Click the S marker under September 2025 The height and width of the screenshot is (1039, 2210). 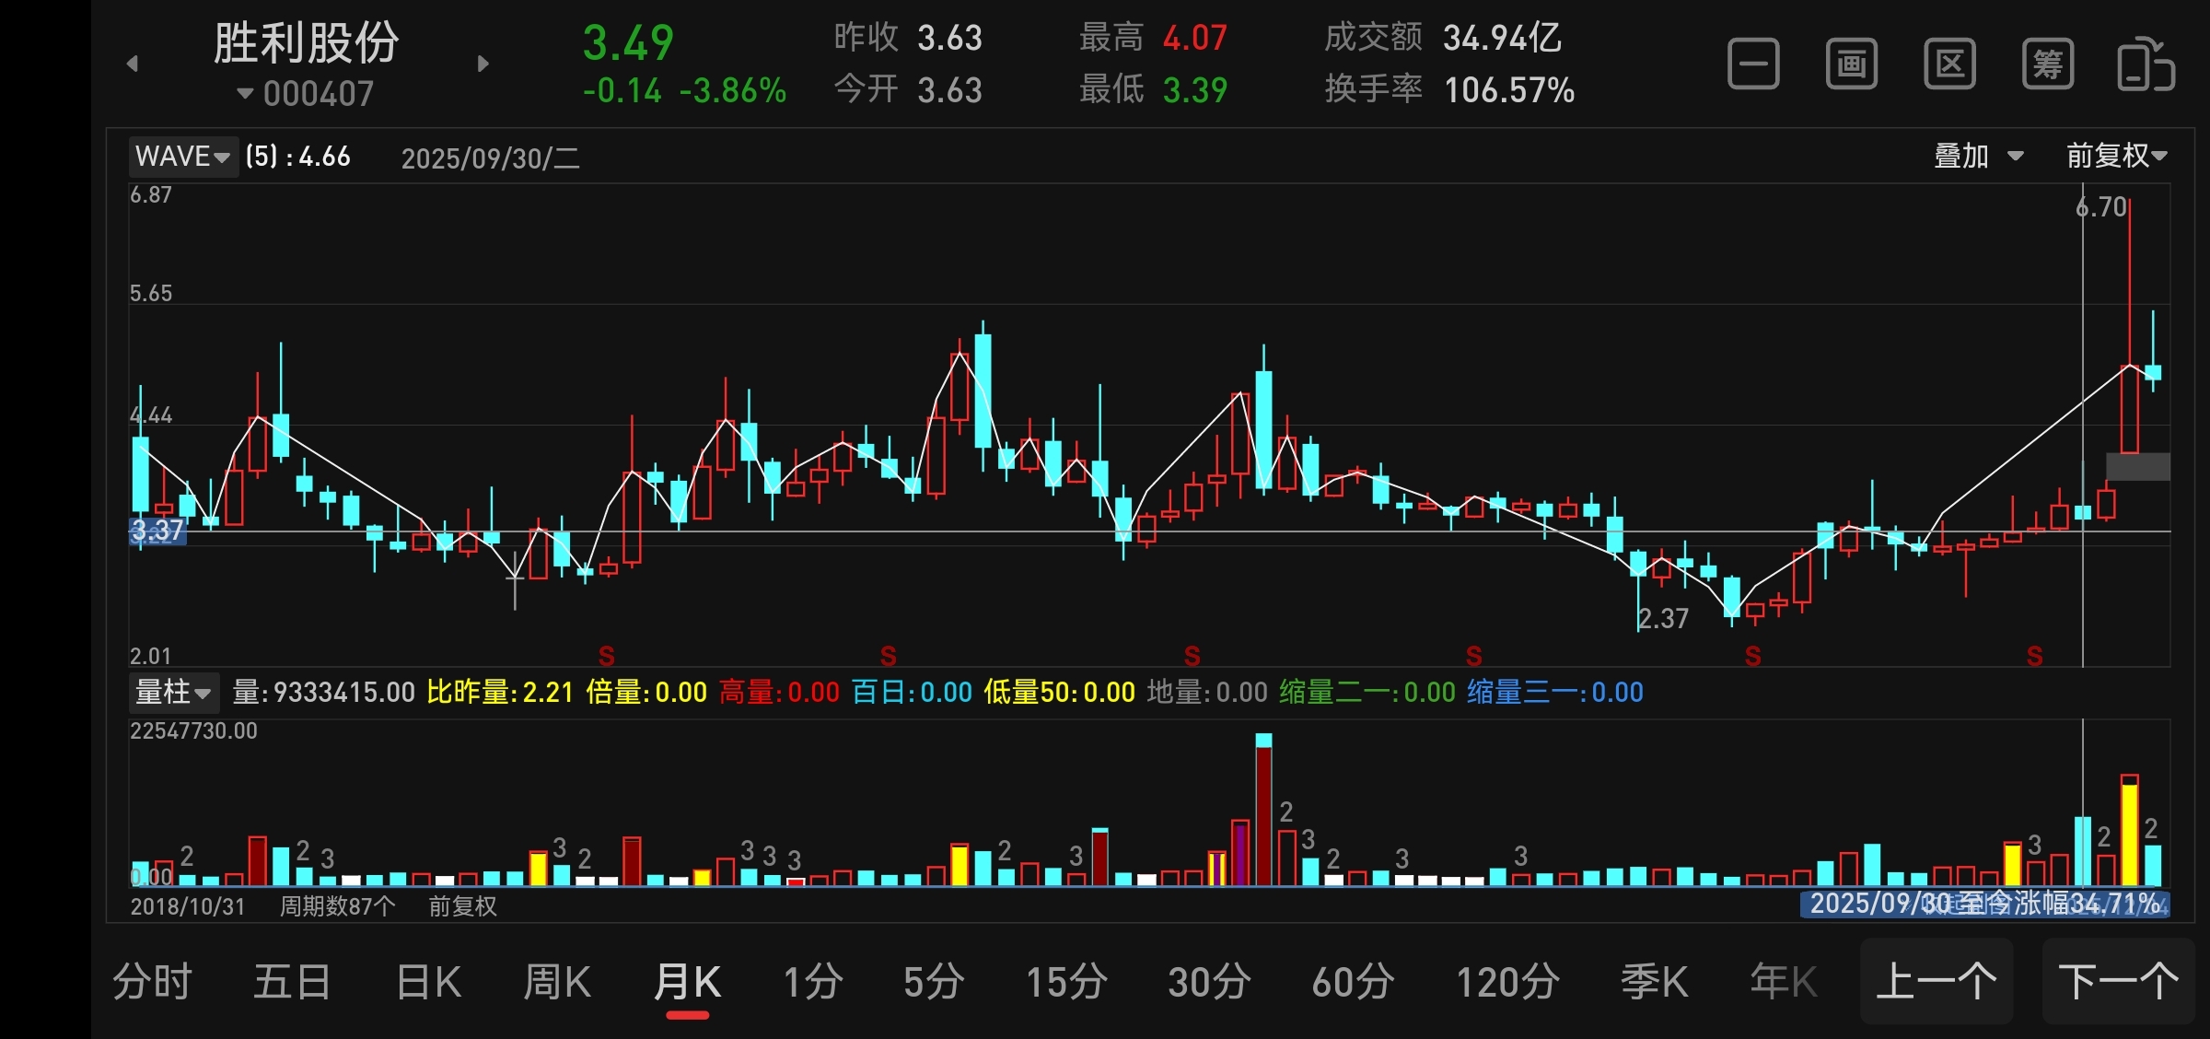click(x=2035, y=656)
